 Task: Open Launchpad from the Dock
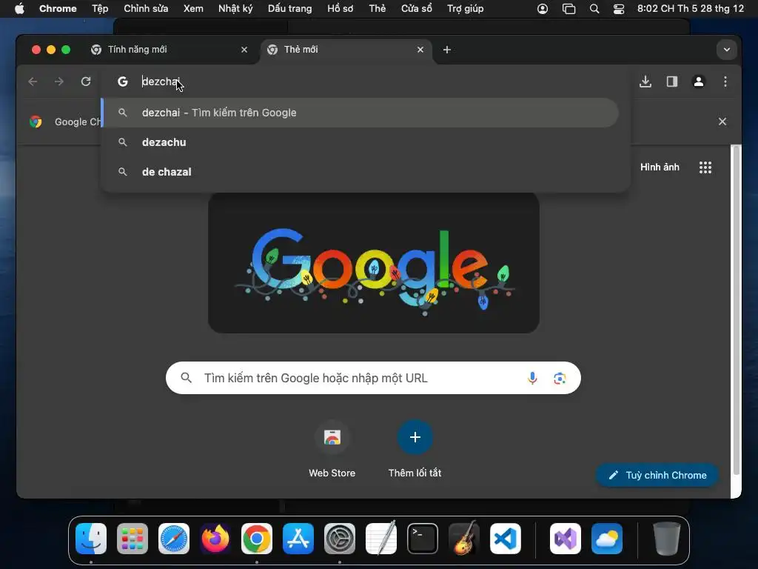(133, 539)
